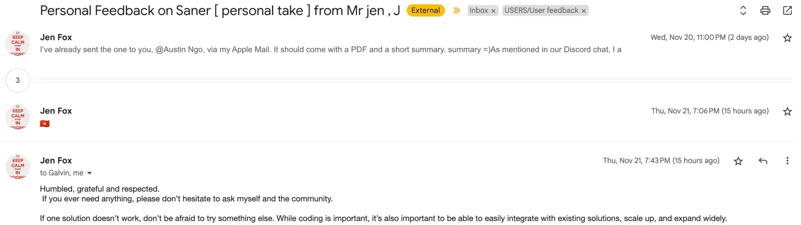Viewport: 801px width, 225px height.
Task: Open the USERS/User feedback label
Action: click(541, 10)
